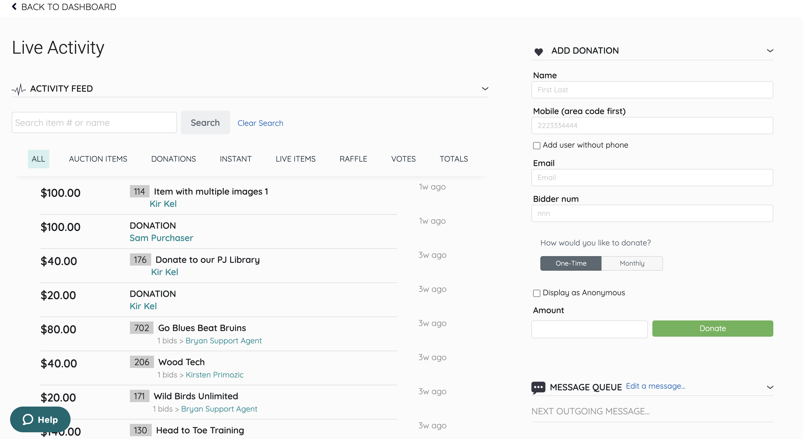
Task: Open the Raffle tab
Action: pos(353,159)
